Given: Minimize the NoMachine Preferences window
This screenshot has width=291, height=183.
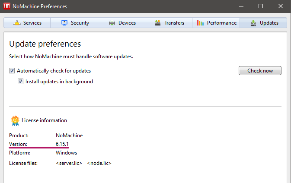Looking at the screenshot, I should pyautogui.click(x=241, y=6).
